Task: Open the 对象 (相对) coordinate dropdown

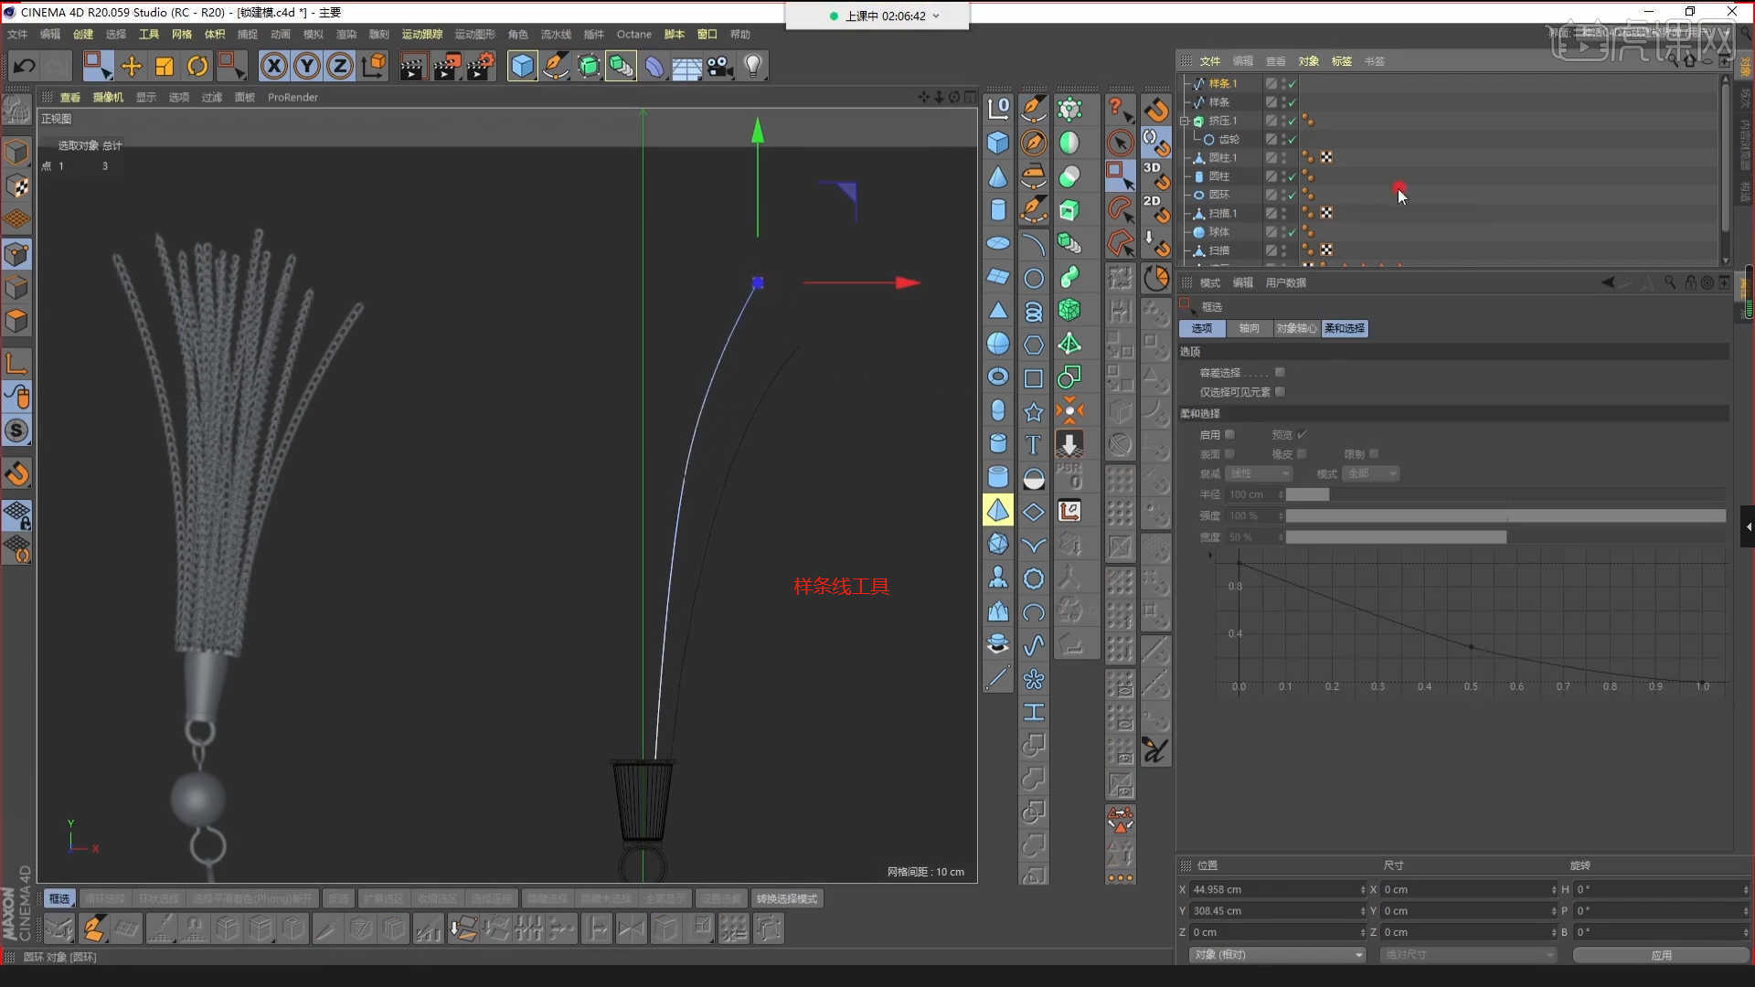Action: (x=1277, y=954)
